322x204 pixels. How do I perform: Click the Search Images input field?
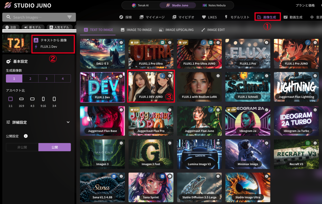39,17
